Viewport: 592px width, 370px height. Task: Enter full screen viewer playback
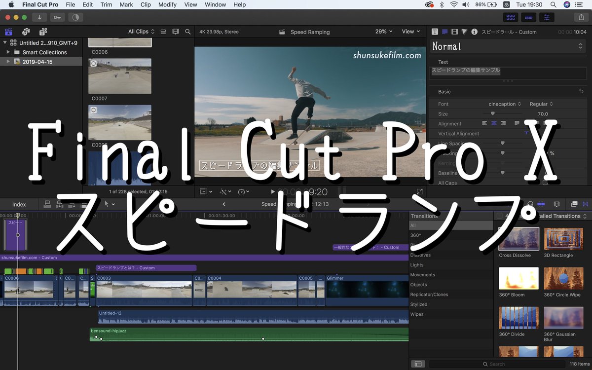420,191
